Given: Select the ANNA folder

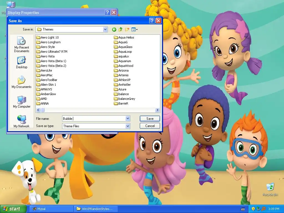Looking at the screenshot, I should (x=42, y=103).
